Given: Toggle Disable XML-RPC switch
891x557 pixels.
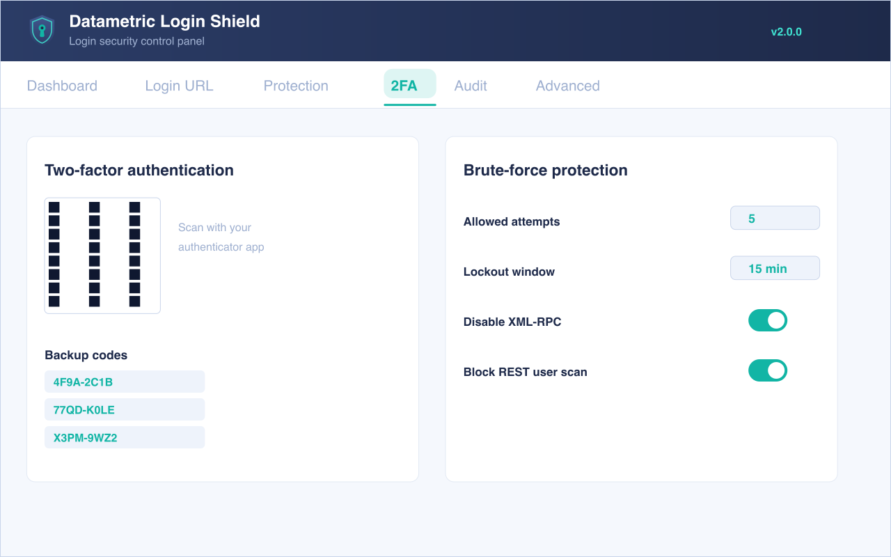Looking at the screenshot, I should [x=767, y=320].
